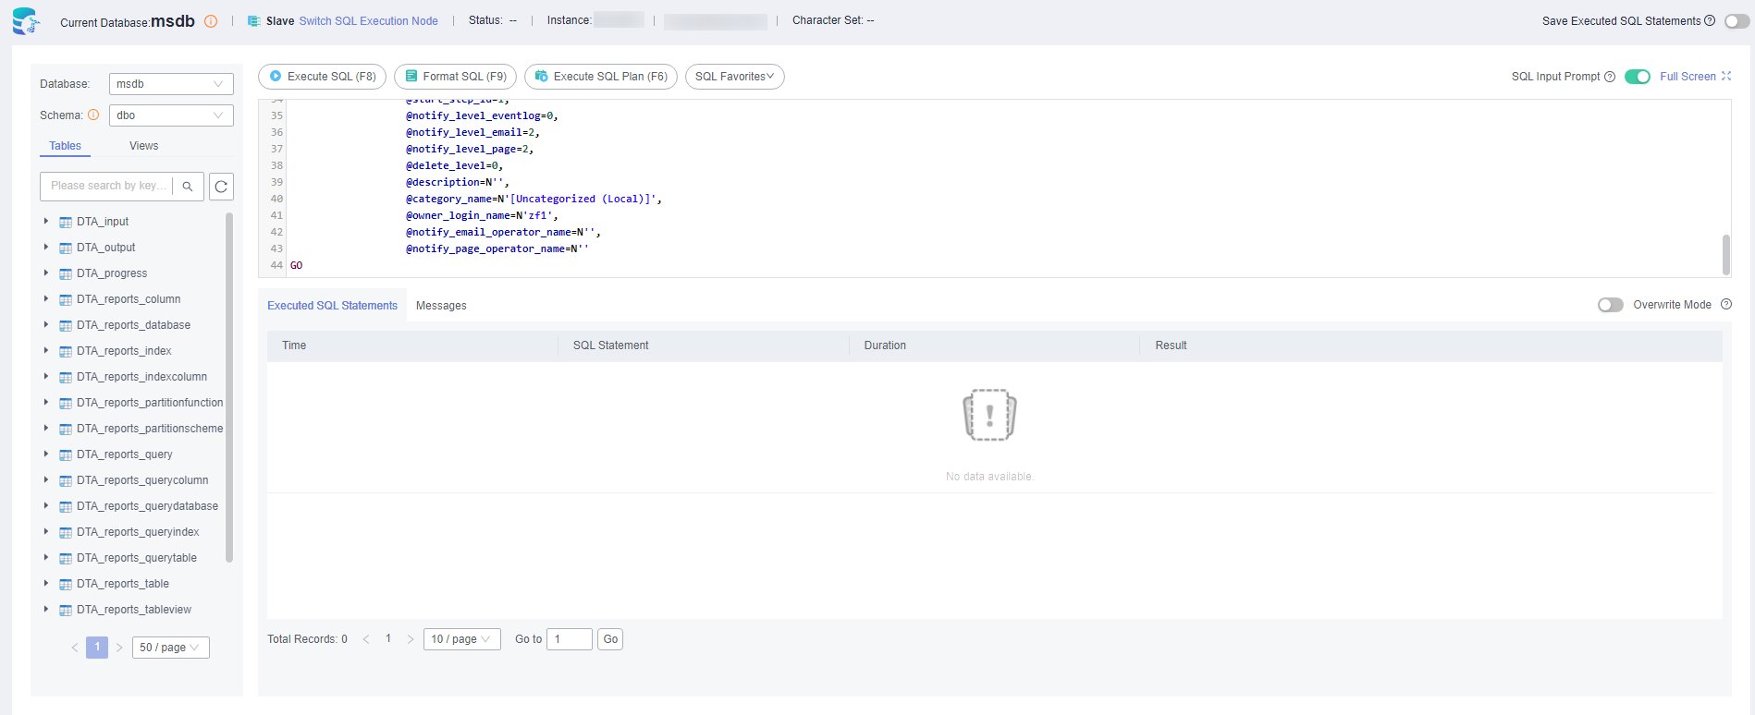Viewport: 1755px width, 715px height.
Task: Click the Slave node icon in header
Action: tap(253, 21)
